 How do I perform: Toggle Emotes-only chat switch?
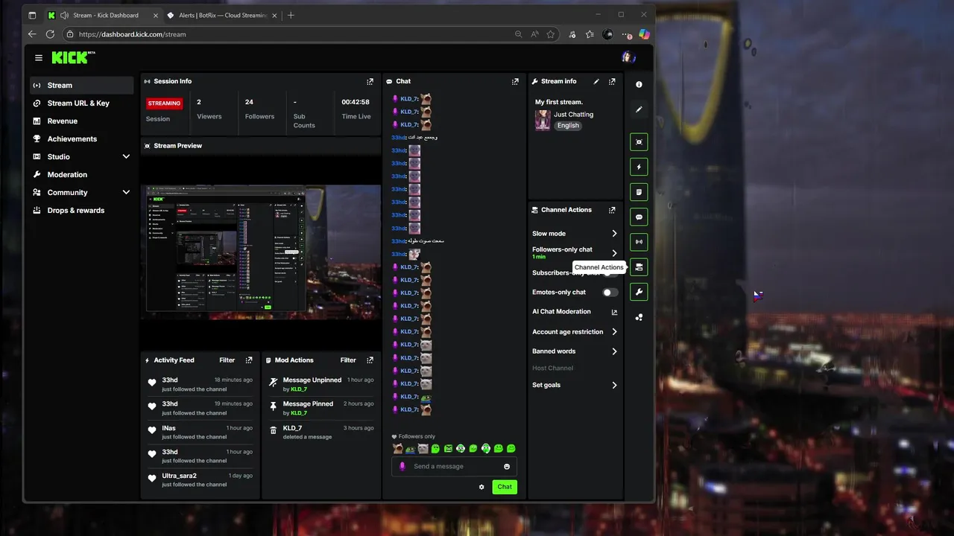(x=610, y=293)
